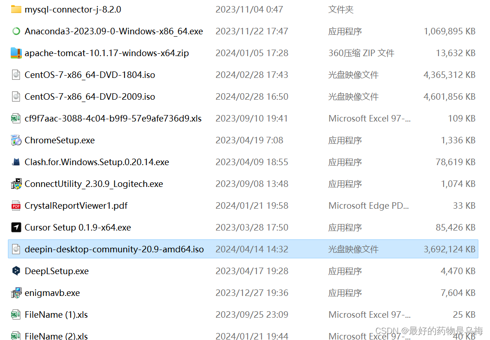This screenshot has width=490, height=340.
Task: Open the CrystalReportViewer1 PDF icon
Action: [16, 205]
